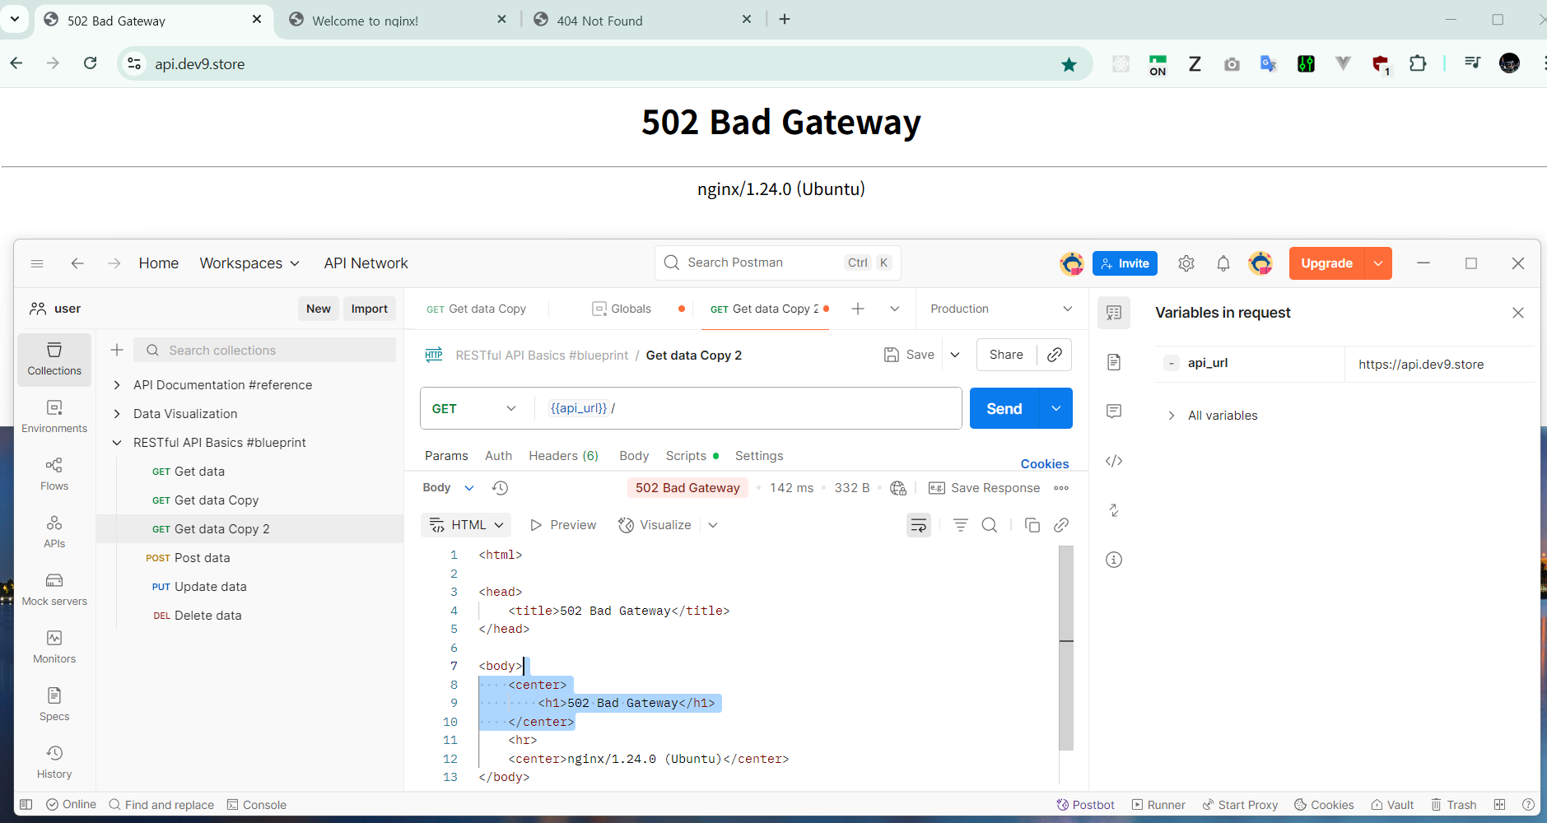1547x823 pixels.
Task: Open Postman settings gear
Action: click(x=1186, y=263)
